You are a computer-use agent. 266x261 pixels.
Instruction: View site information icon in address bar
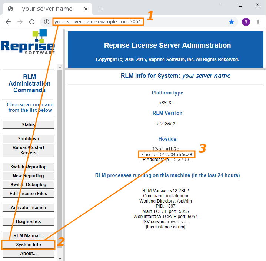tap(47, 22)
